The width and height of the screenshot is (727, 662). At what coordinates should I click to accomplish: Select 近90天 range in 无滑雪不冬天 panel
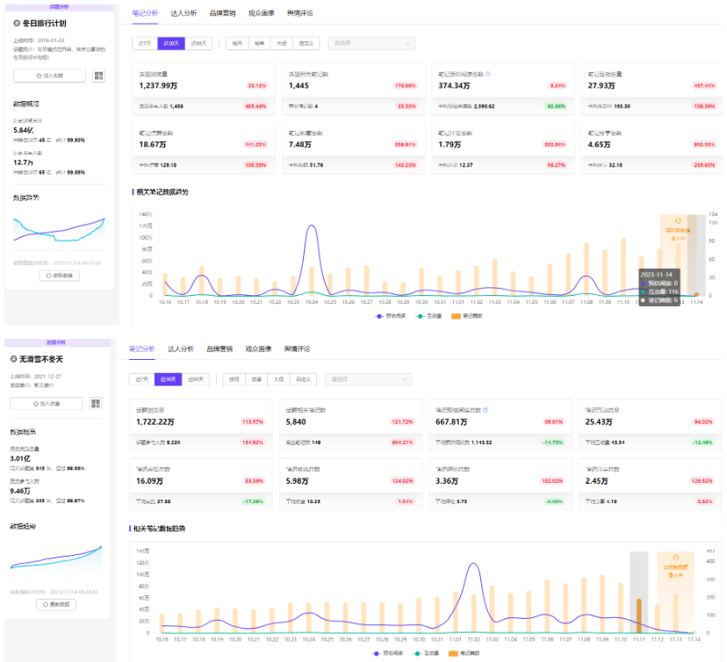(x=196, y=379)
